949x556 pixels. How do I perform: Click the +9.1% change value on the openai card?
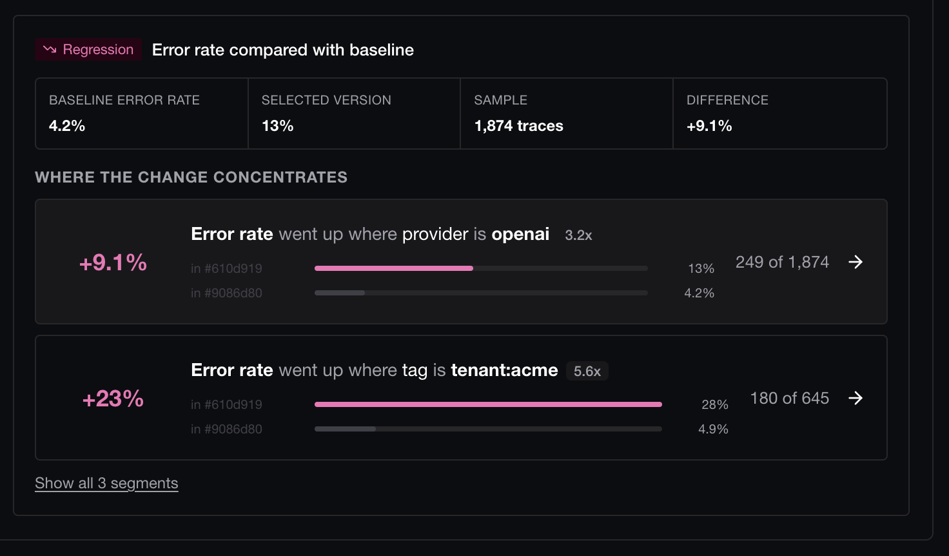pyautogui.click(x=113, y=263)
